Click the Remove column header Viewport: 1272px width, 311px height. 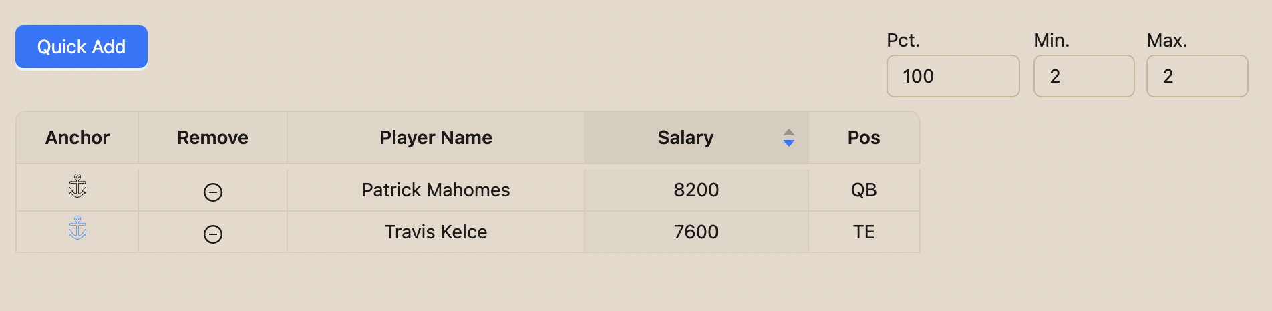tap(213, 137)
